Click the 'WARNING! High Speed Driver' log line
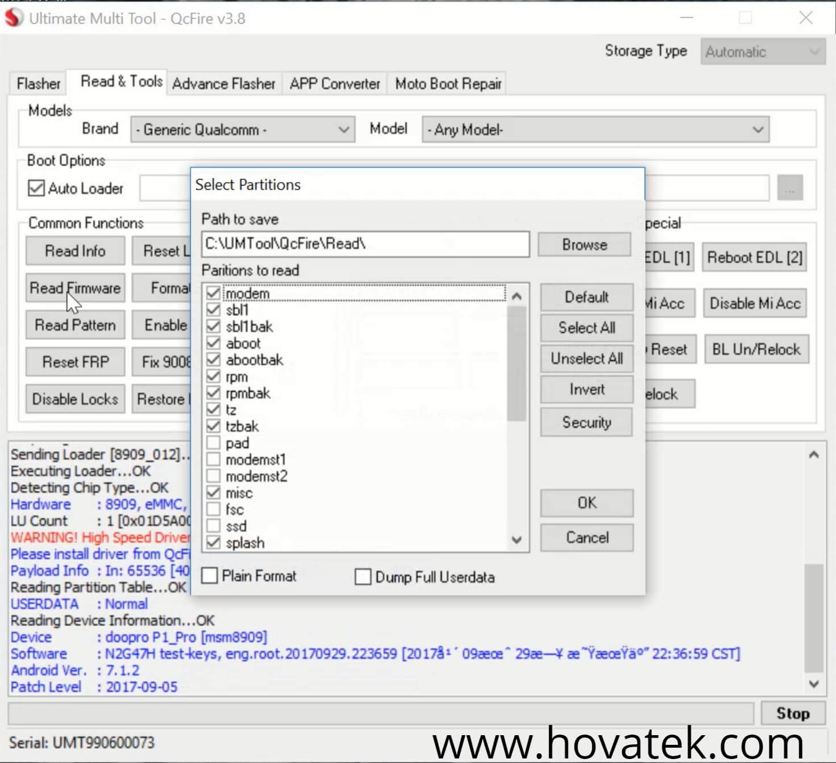The image size is (836, 763). click(x=101, y=538)
